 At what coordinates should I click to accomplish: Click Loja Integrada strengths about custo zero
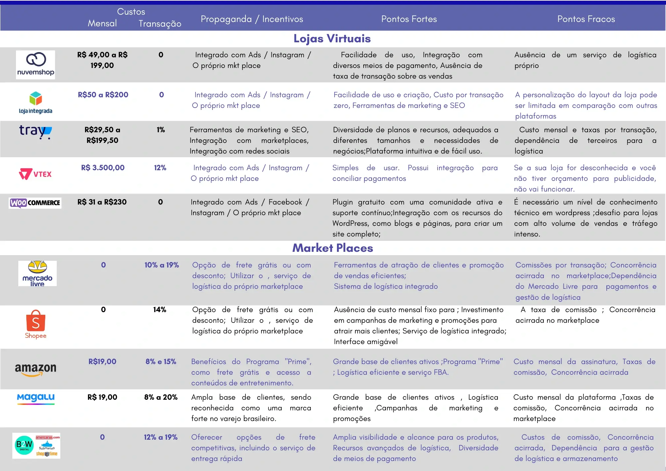point(419,100)
